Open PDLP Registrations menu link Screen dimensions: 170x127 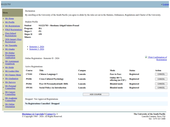(14, 29)
